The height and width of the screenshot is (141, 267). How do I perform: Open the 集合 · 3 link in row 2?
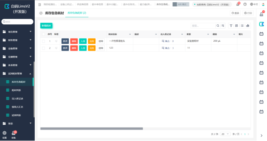(168, 48)
